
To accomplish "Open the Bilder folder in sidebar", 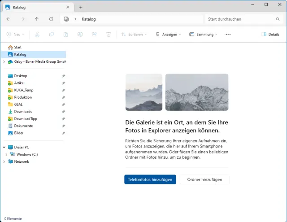I will click(19, 133).
